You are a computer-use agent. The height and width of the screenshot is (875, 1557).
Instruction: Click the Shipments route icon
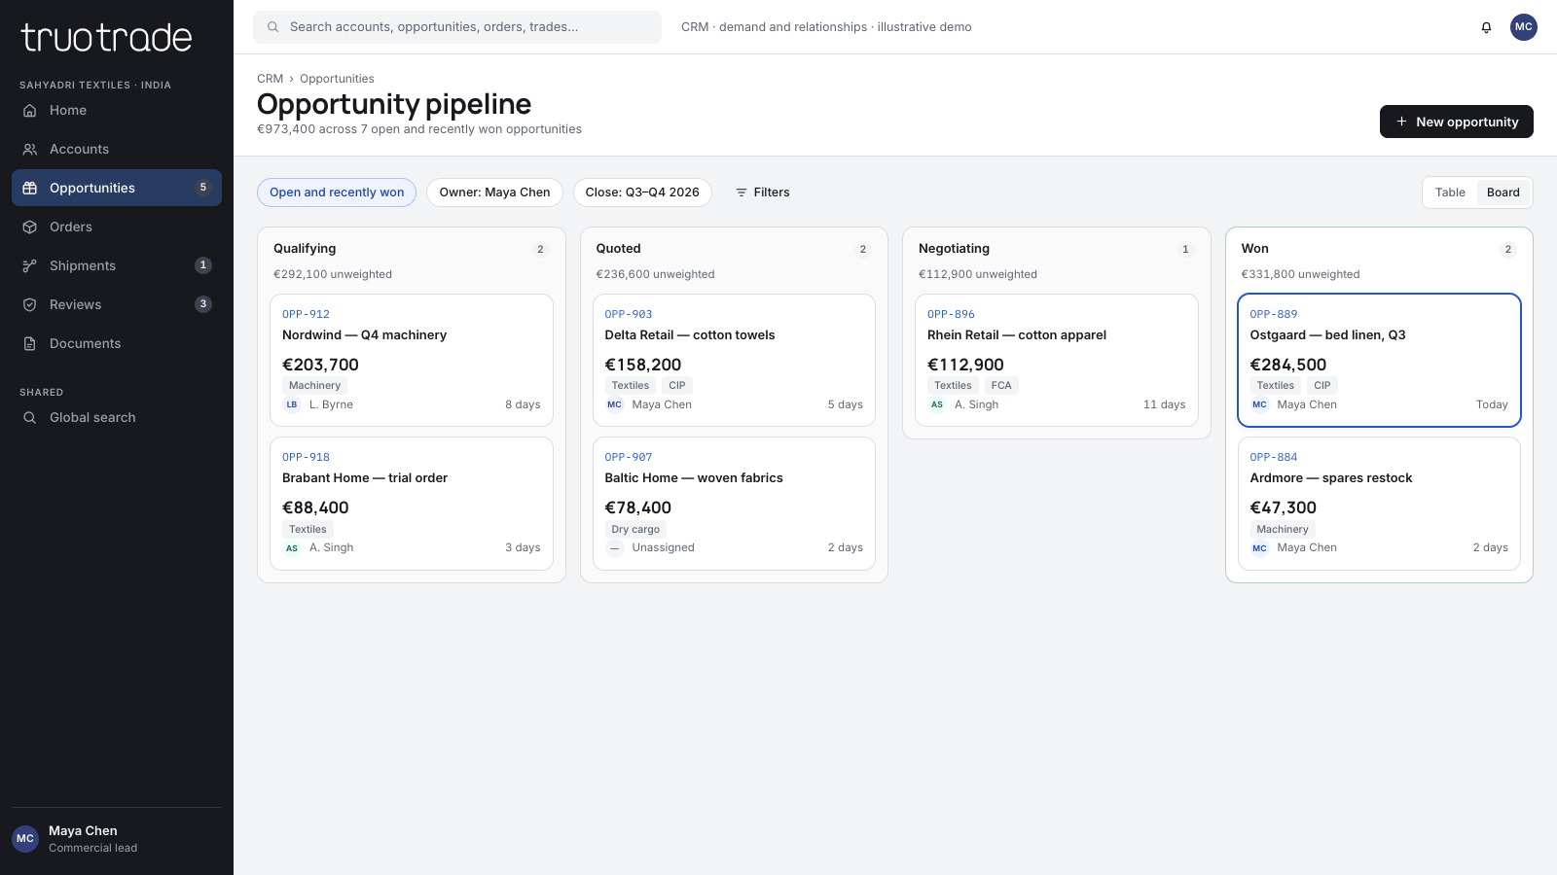pyautogui.click(x=30, y=265)
